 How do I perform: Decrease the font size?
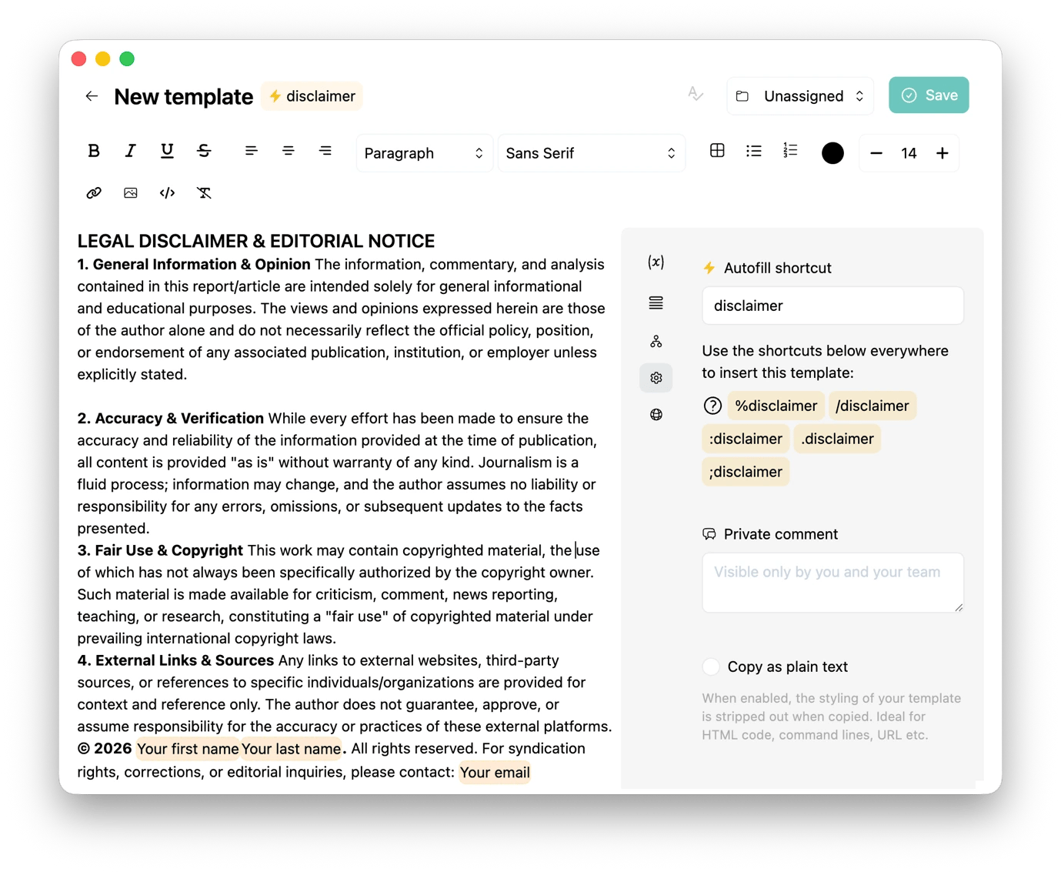tap(876, 153)
